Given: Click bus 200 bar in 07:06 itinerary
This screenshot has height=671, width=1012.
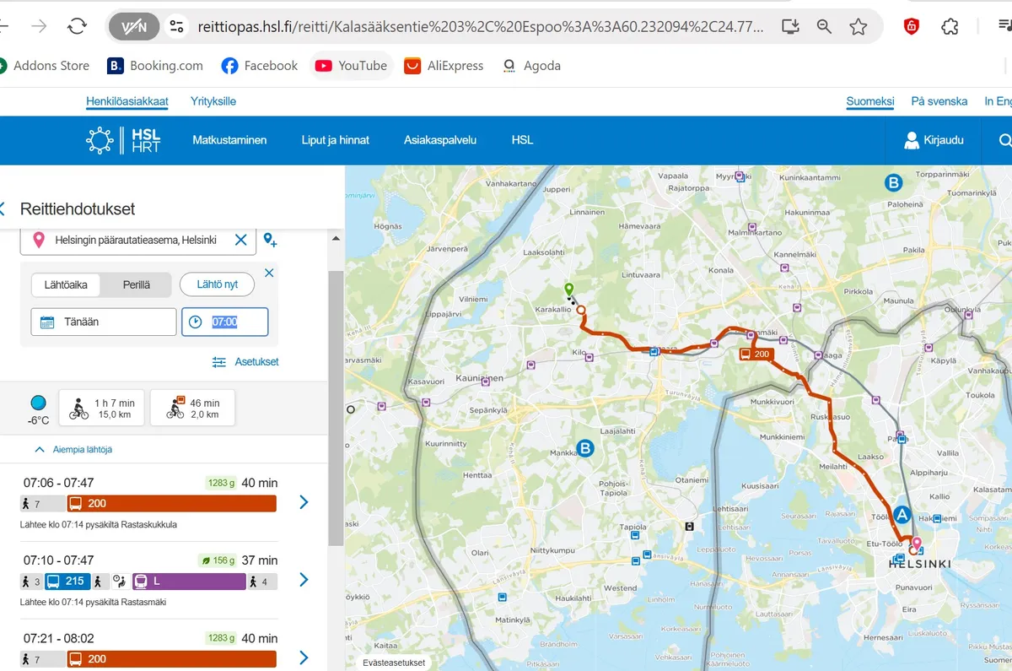Looking at the screenshot, I should click(x=171, y=504).
